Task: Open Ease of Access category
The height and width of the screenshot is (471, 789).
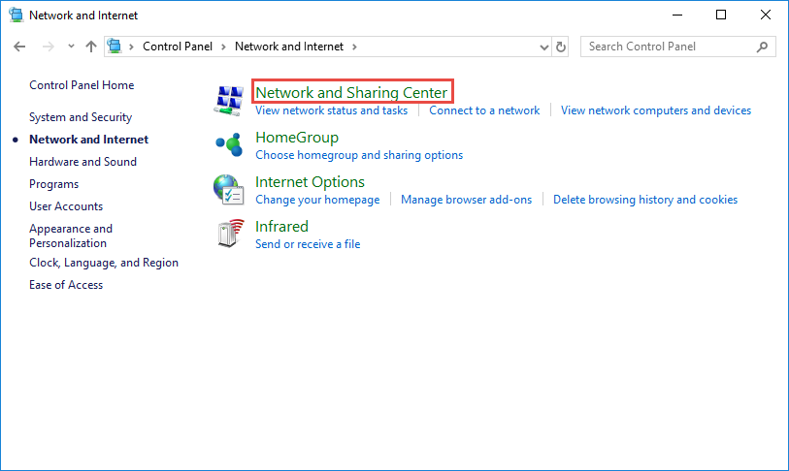Action: [x=66, y=285]
